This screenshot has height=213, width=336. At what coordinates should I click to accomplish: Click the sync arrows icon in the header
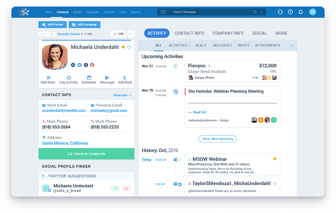coord(280,12)
